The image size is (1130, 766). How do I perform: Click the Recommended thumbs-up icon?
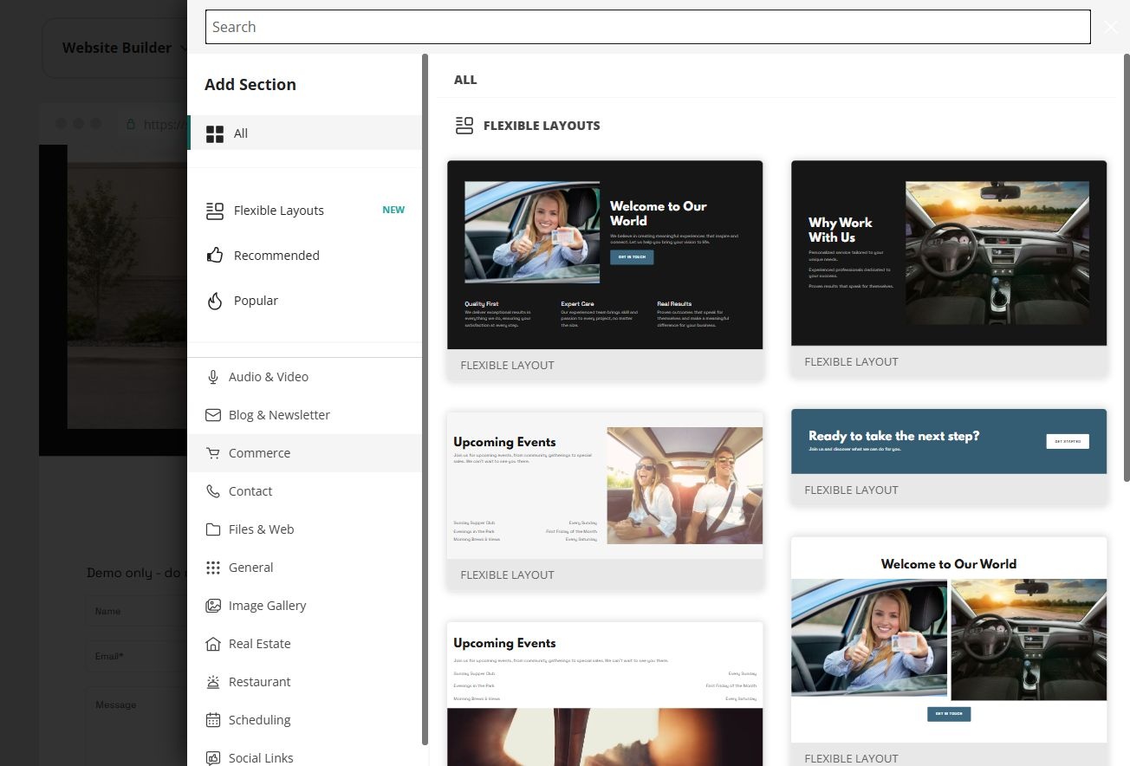pyautogui.click(x=214, y=256)
